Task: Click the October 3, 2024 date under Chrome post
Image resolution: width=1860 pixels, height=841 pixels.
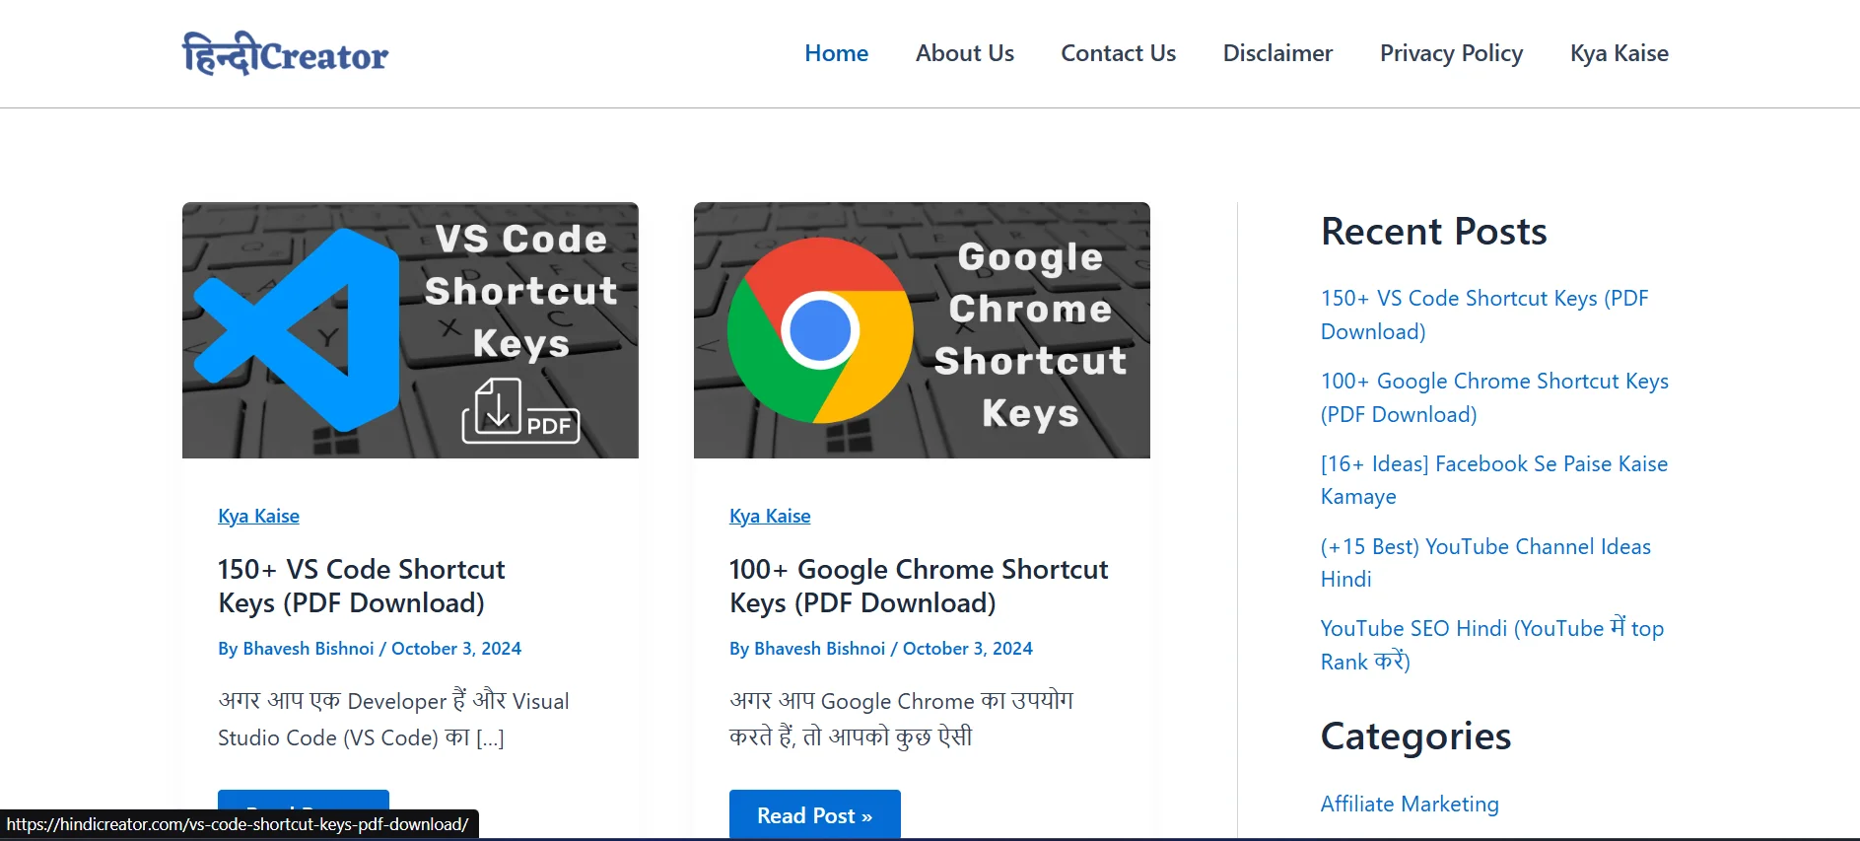Action: coord(968,649)
